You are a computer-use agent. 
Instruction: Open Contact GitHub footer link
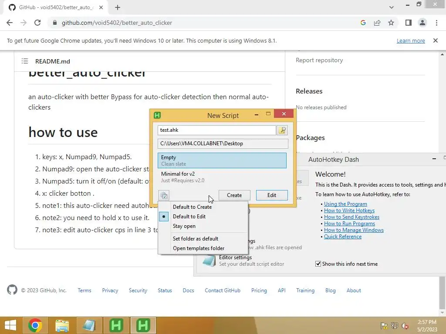223,290
